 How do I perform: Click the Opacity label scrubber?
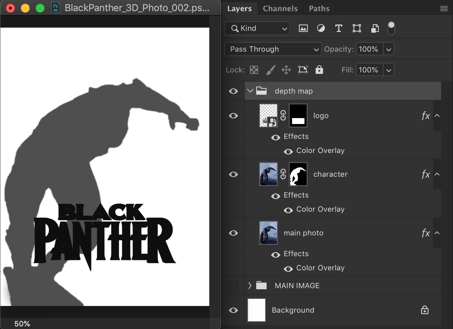339,49
